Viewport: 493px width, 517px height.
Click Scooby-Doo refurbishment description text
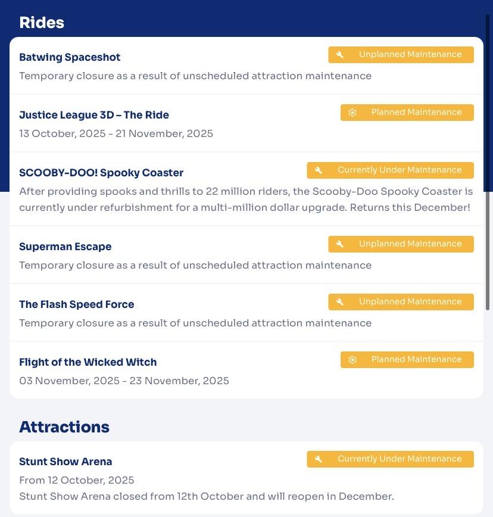[x=246, y=200]
